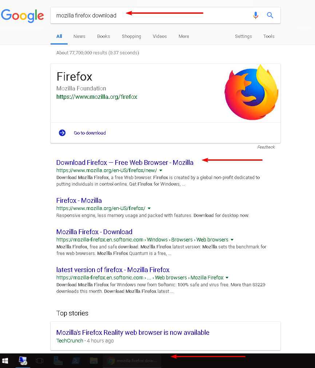Open File Explorer from the taskbar

click(x=93, y=361)
